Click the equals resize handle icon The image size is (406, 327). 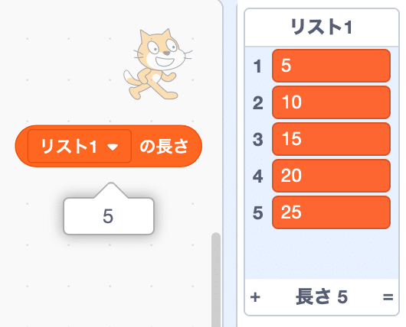(x=388, y=297)
